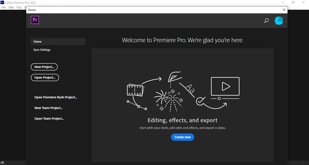Click the New Project... button
This screenshot has width=309, height=165.
click(x=44, y=67)
